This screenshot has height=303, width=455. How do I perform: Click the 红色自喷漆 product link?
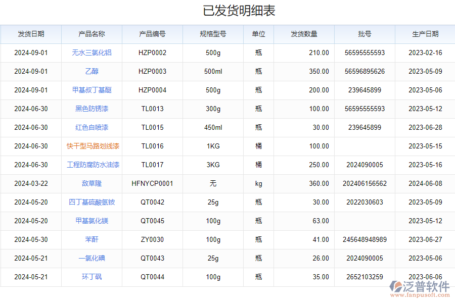pos(92,127)
